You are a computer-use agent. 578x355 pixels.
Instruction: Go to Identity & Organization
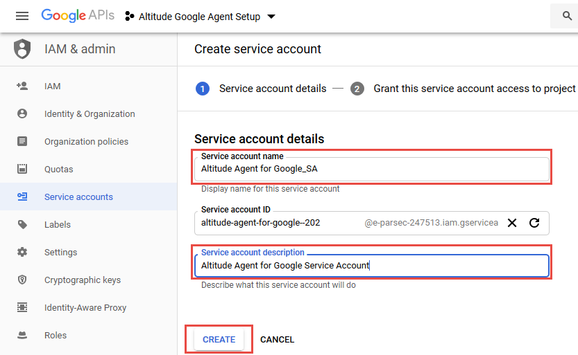[89, 114]
